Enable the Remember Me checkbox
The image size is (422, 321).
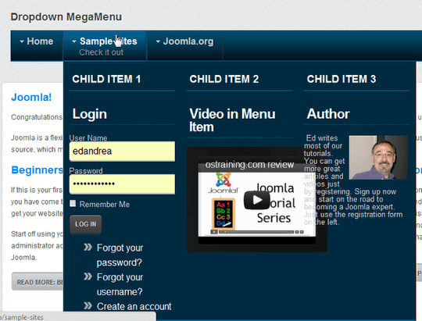73,203
